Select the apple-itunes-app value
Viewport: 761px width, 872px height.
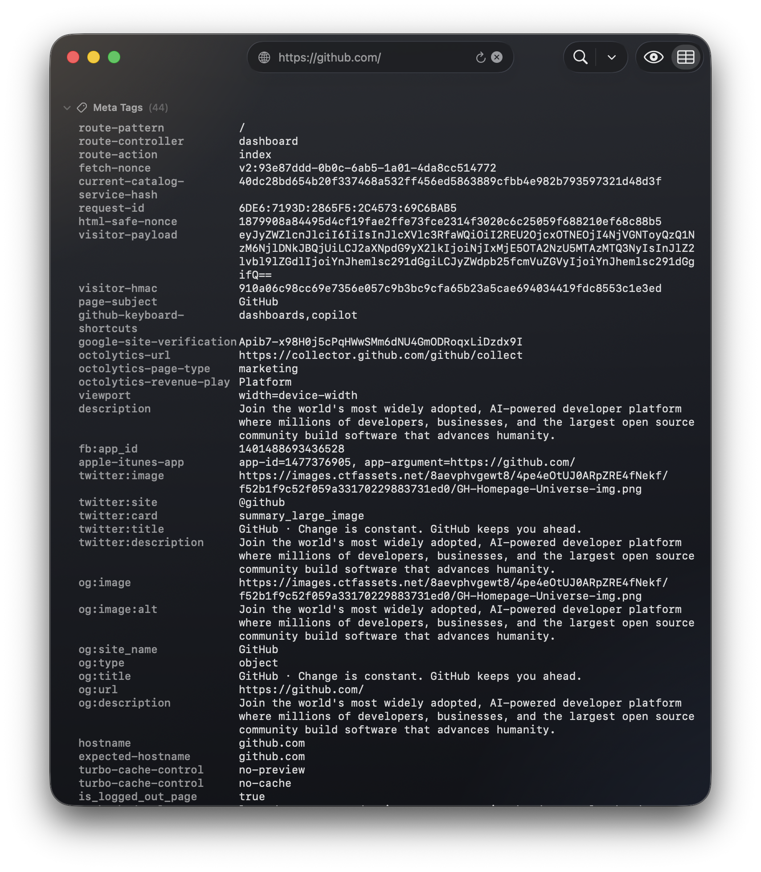click(407, 462)
